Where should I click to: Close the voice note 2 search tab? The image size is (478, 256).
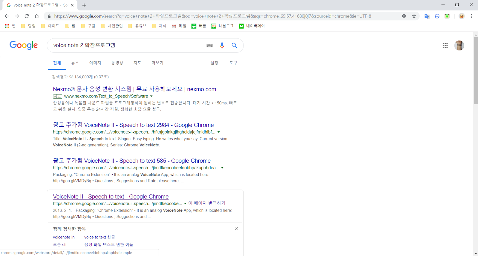click(x=72, y=5)
